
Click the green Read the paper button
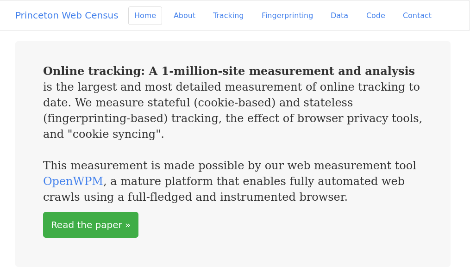tap(90, 225)
